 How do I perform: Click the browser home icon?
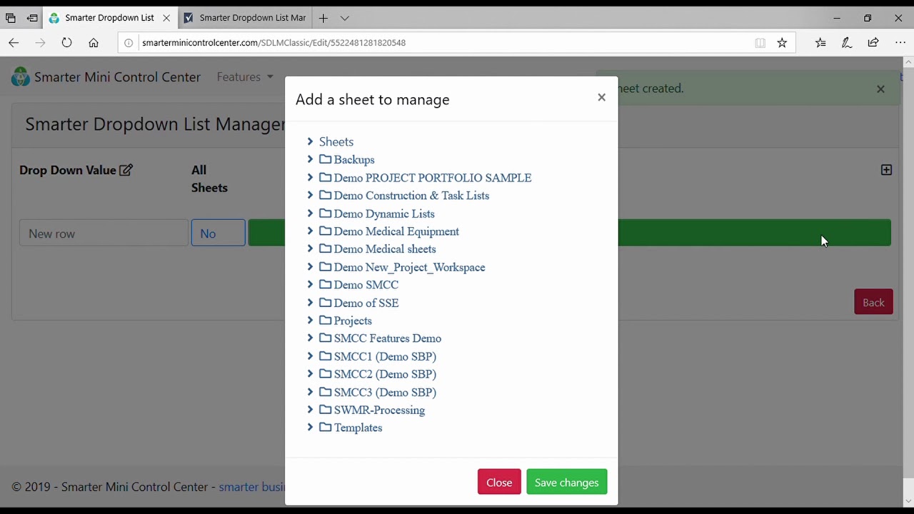coord(94,43)
